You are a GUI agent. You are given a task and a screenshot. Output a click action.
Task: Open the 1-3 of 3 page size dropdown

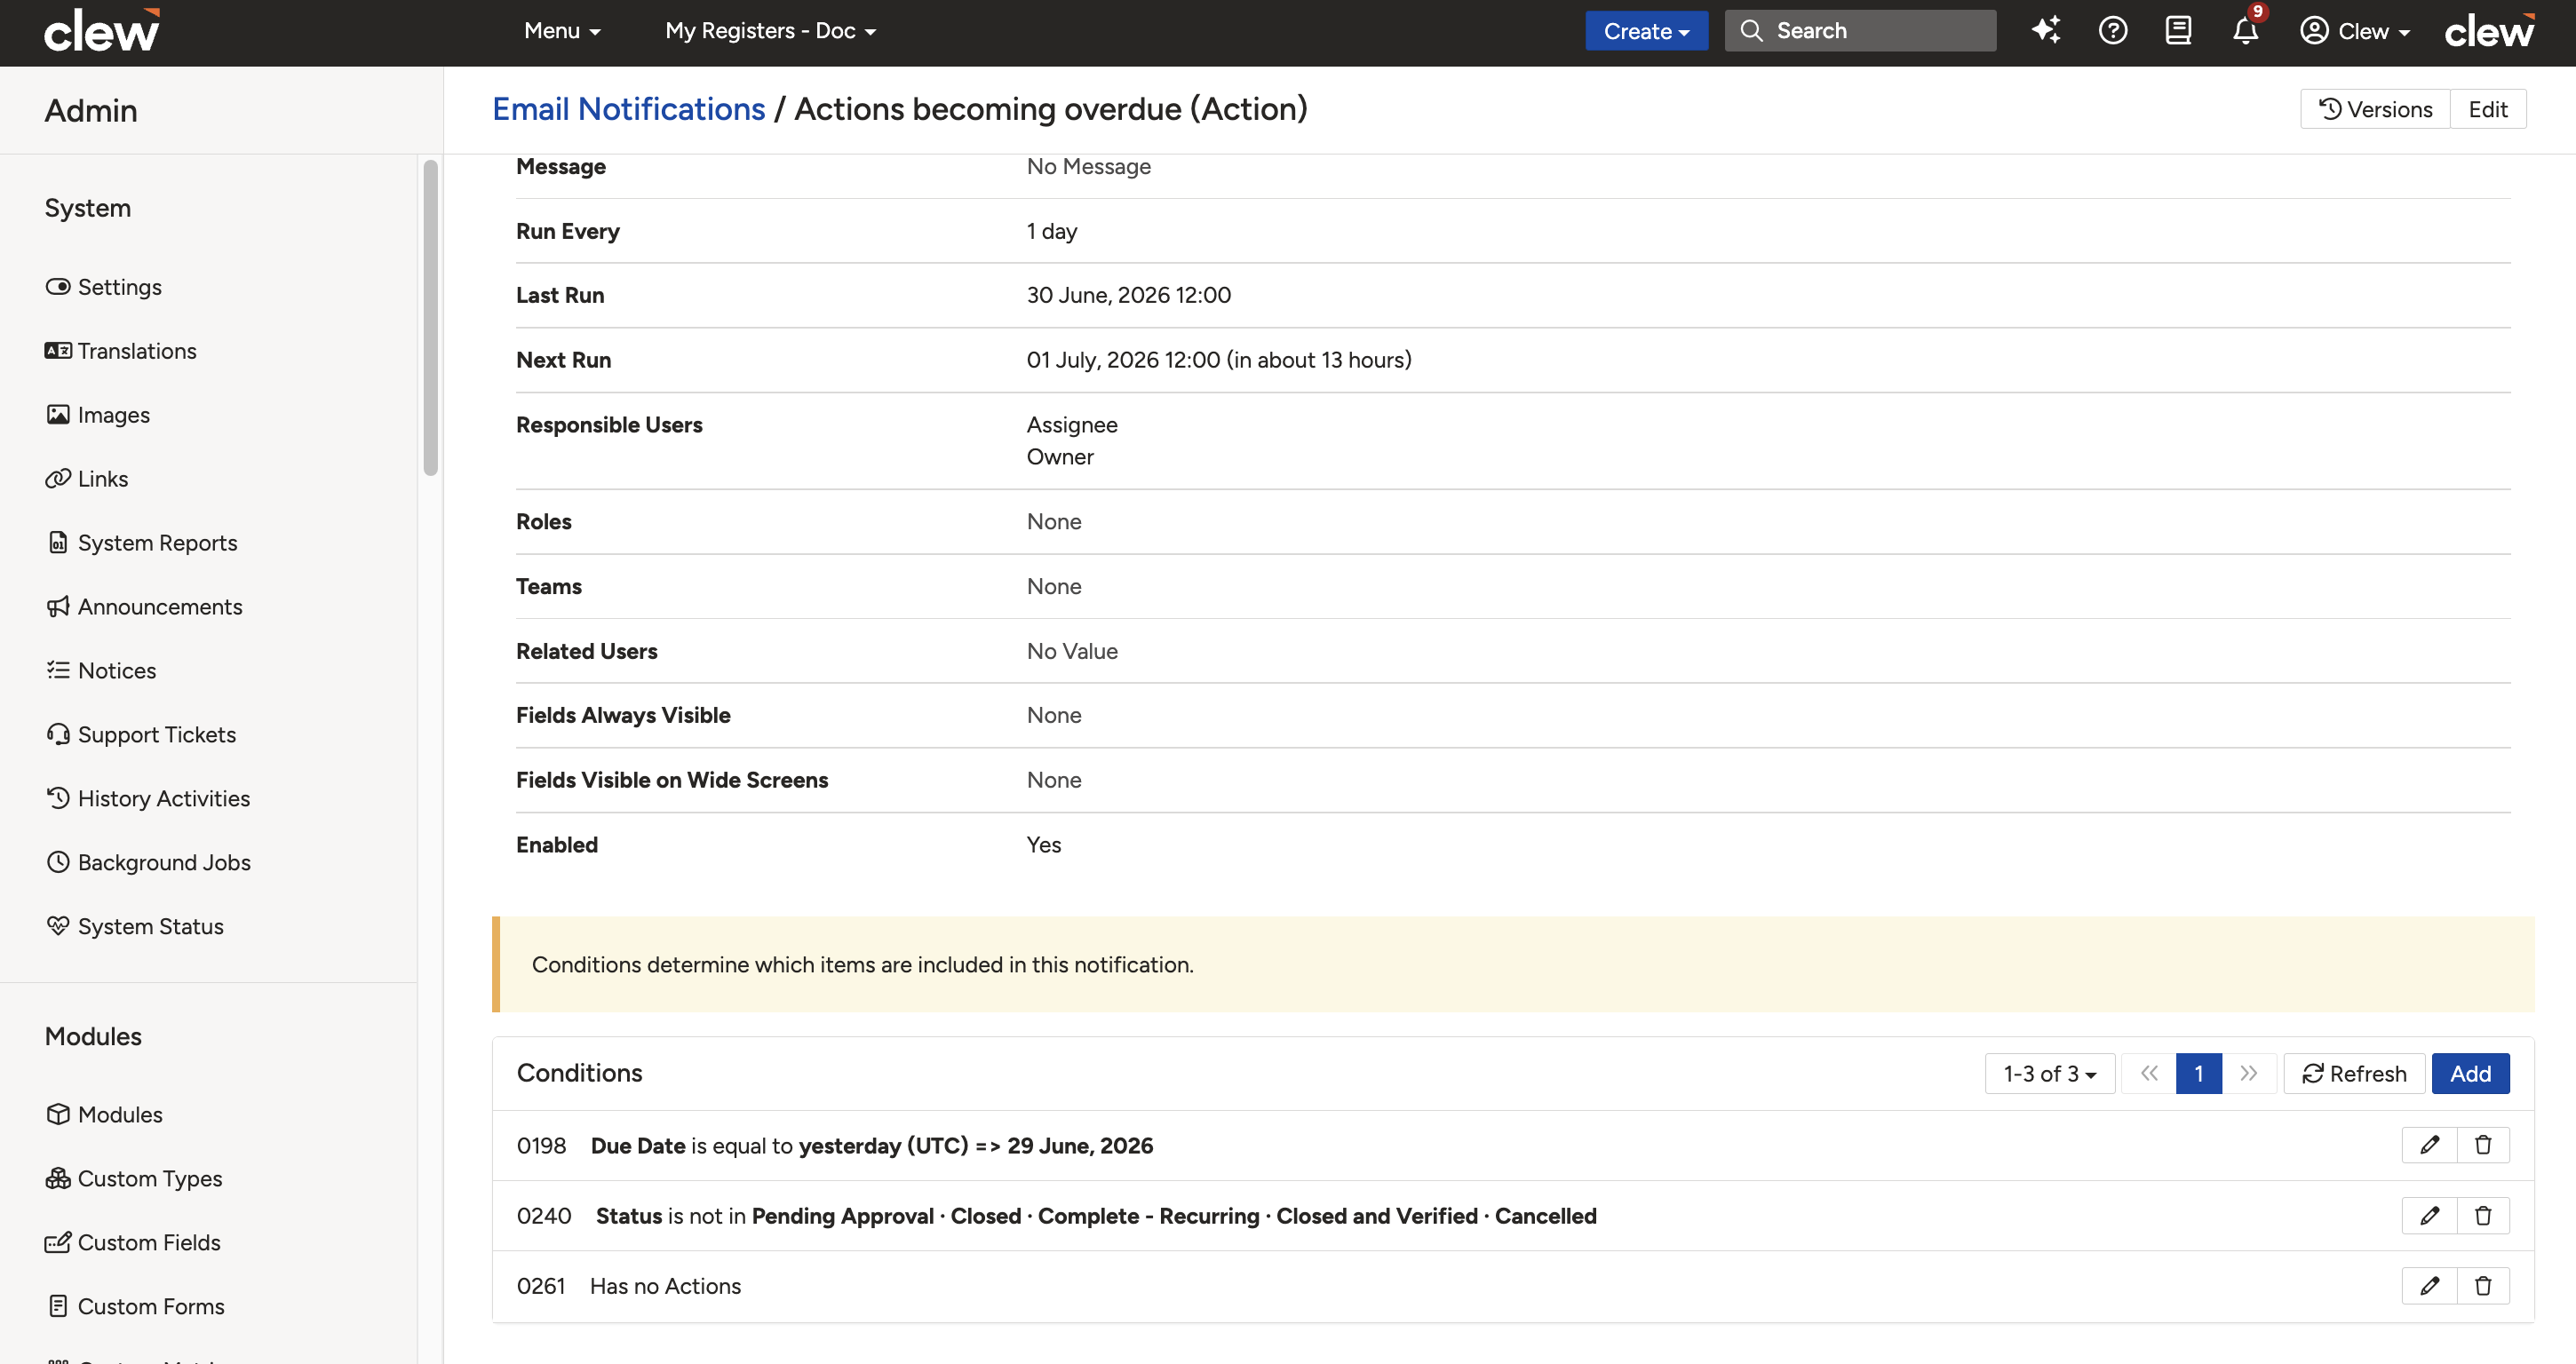point(2049,1073)
